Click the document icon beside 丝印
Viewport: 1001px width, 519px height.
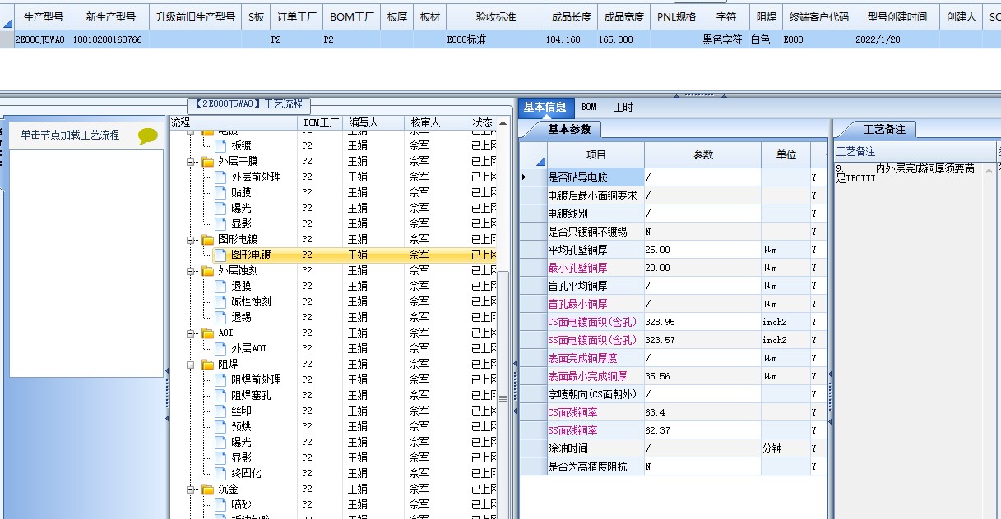pos(220,411)
